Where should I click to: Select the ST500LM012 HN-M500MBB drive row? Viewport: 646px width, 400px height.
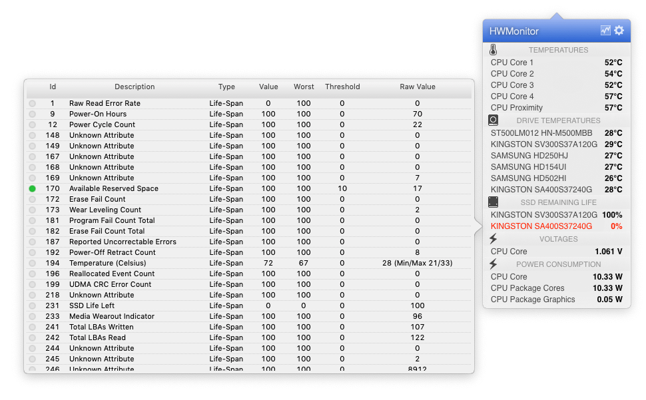557,133
